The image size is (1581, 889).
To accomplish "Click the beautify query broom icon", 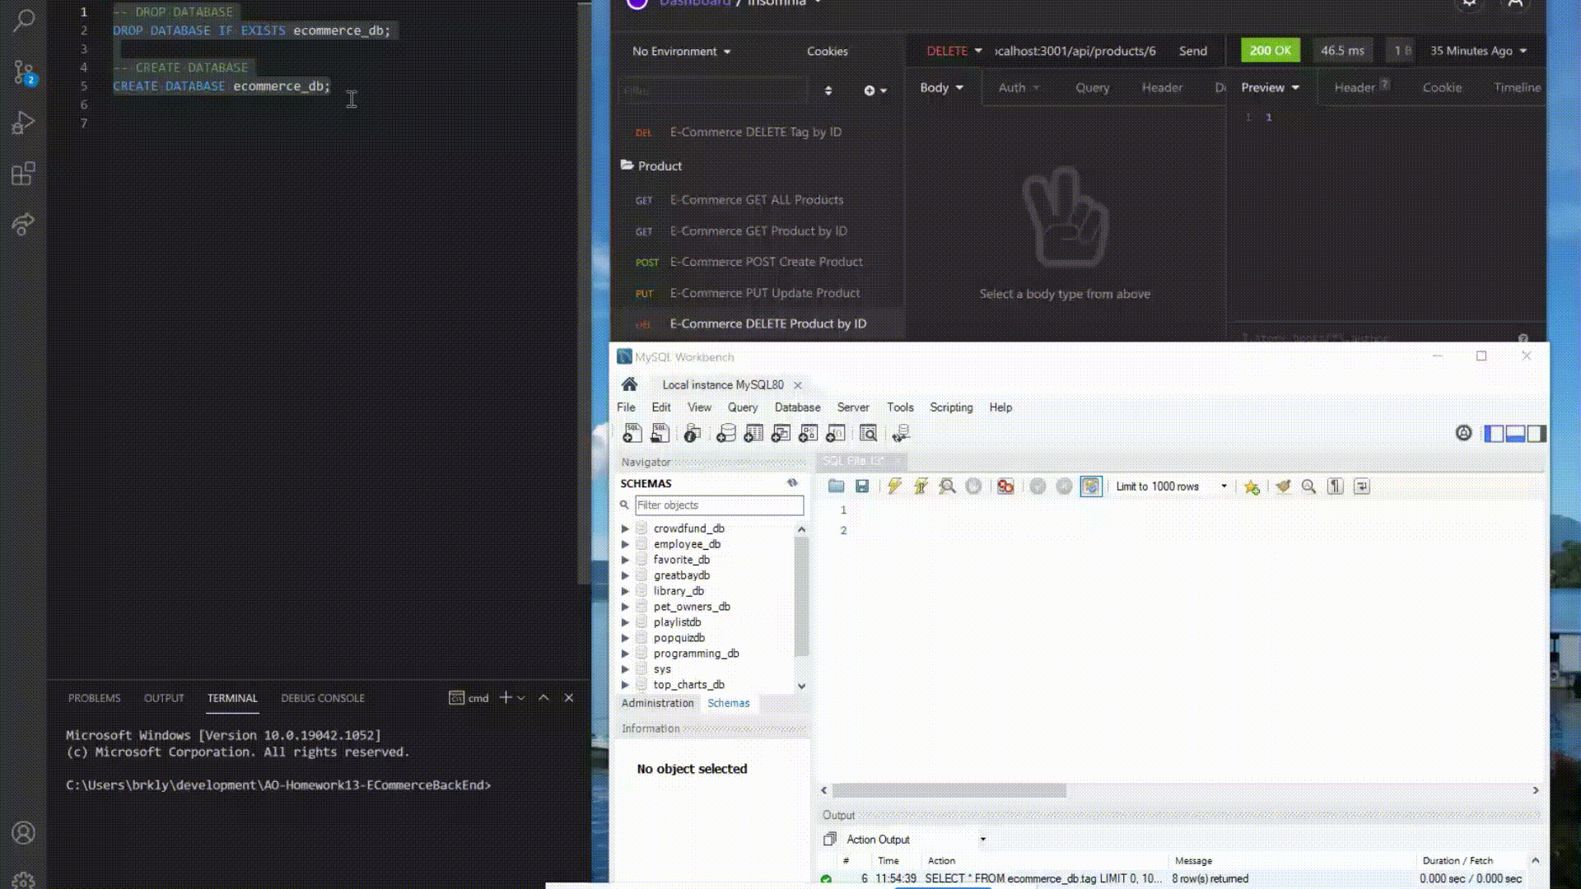I will point(1283,486).
